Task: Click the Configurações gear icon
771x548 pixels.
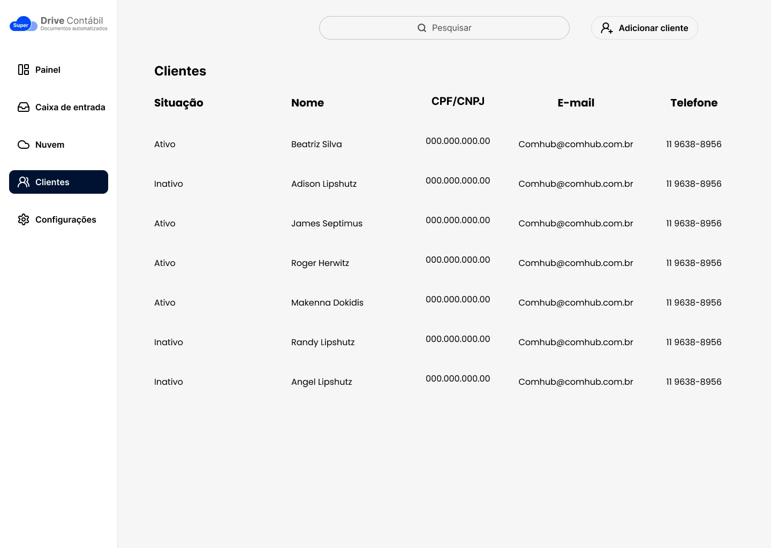Action: (24, 219)
